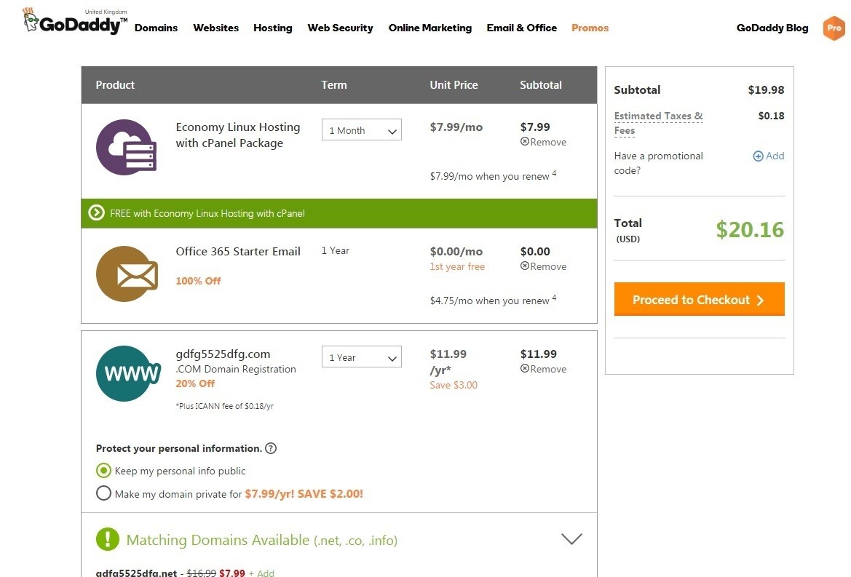
Task: Click the help question mark icon
Action: click(271, 448)
